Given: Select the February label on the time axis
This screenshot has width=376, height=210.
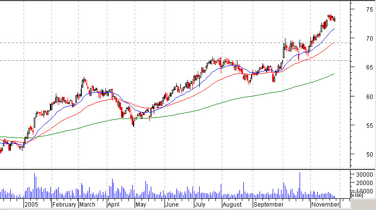Looking at the screenshot, I should click(x=64, y=205).
